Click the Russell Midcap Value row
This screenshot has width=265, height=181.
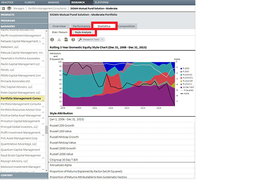click(x=122, y=143)
